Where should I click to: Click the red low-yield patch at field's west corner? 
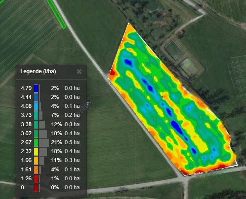tap(112, 72)
